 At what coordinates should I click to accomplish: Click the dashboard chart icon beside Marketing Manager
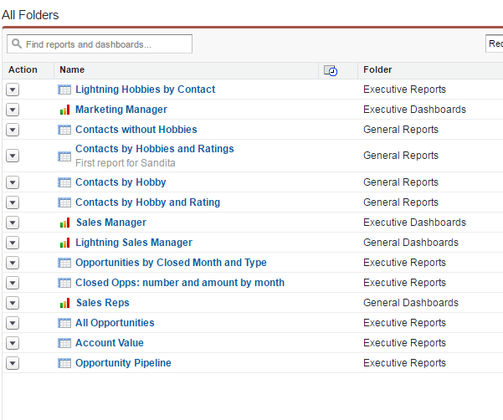[x=64, y=110]
